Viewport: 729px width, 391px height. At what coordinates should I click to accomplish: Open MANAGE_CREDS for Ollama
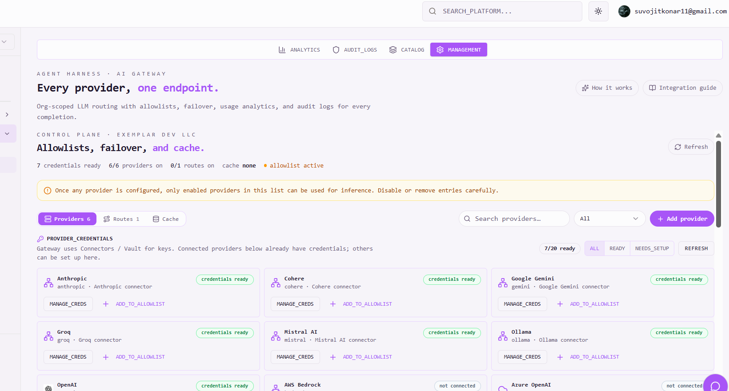[522, 357]
